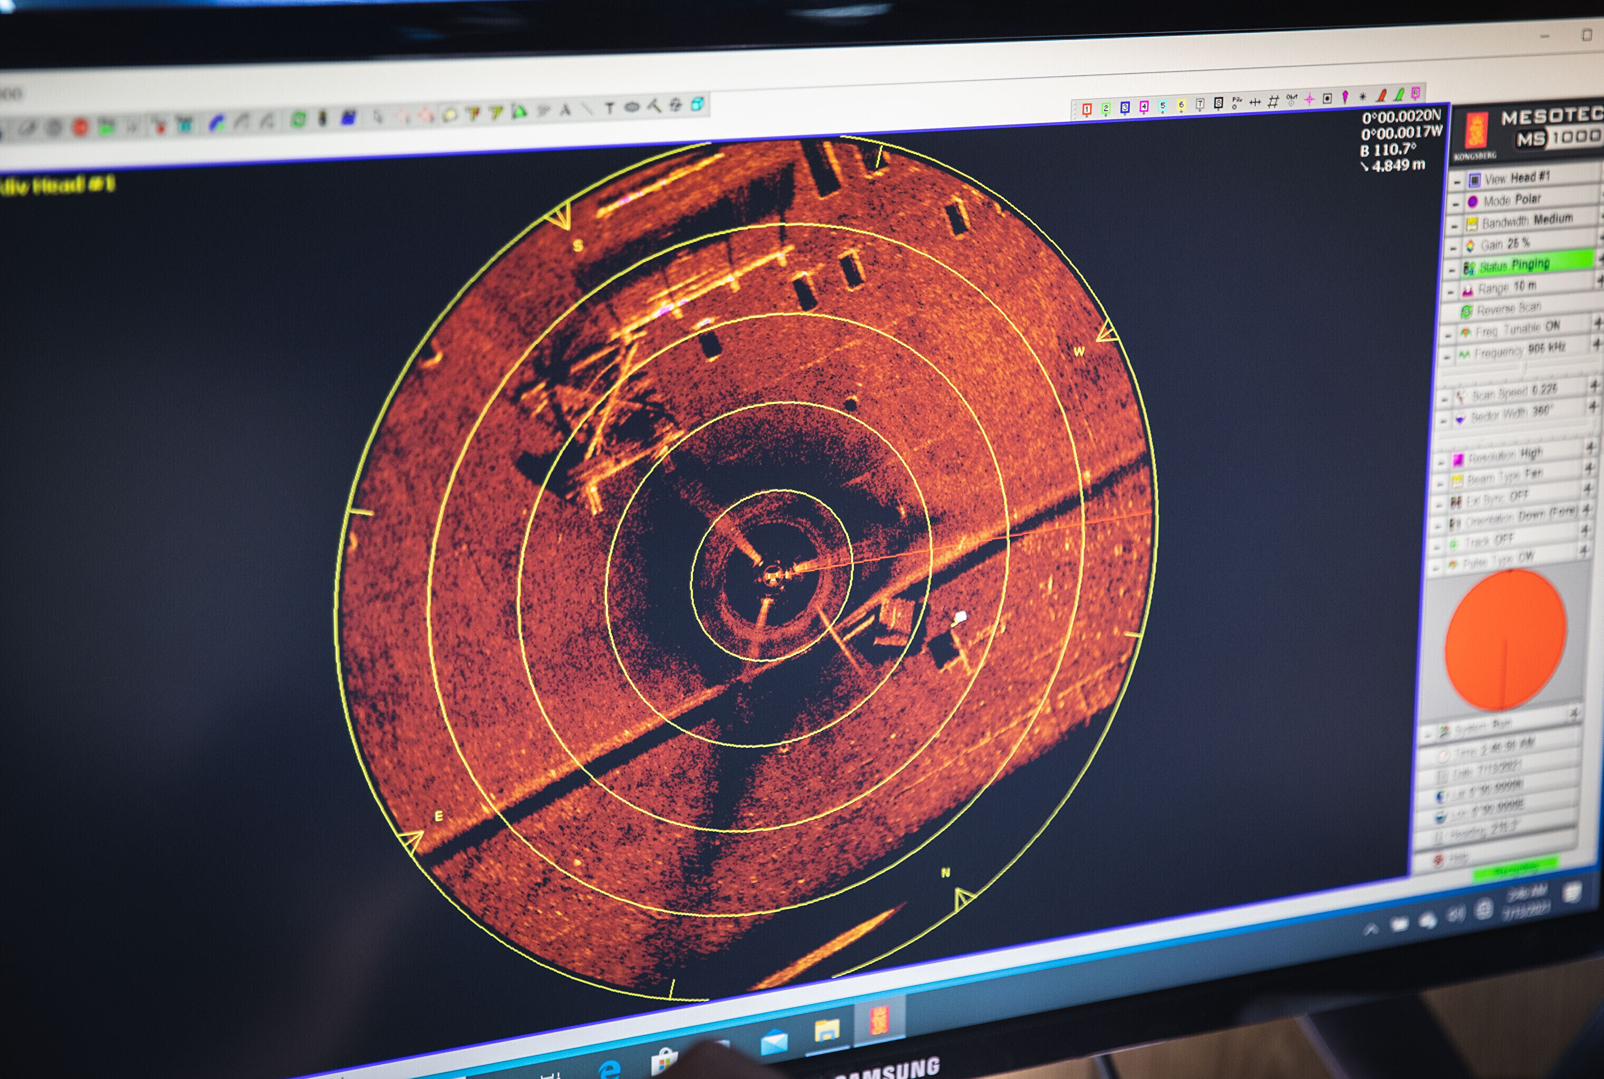Image resolution: width=1604 pixels, height=1079 pixels.
Task: Enable the grid overlay hash icon
Action: pos(1273,102)
